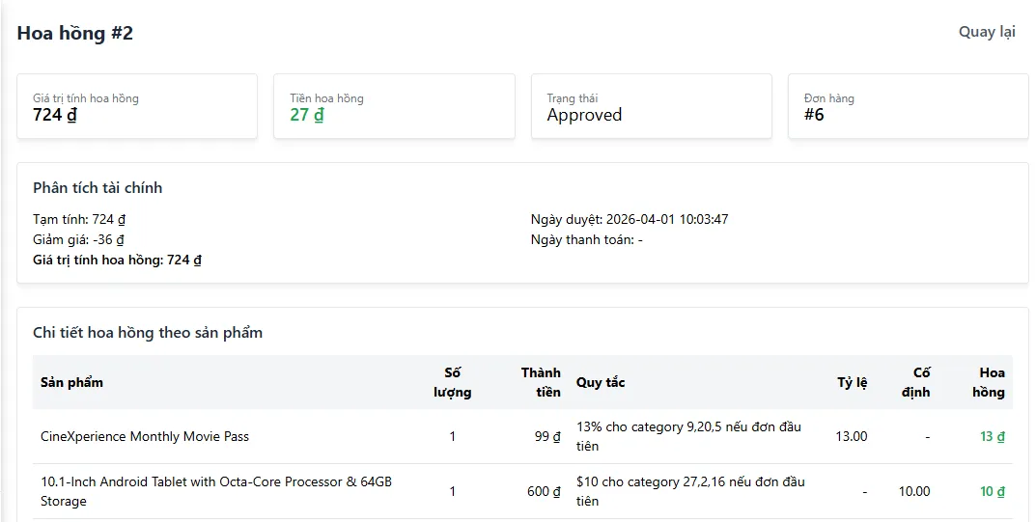Click the Trạng thái card label
The width and height of the screenshot is (1036, 522).
click(x=573, y=98)
